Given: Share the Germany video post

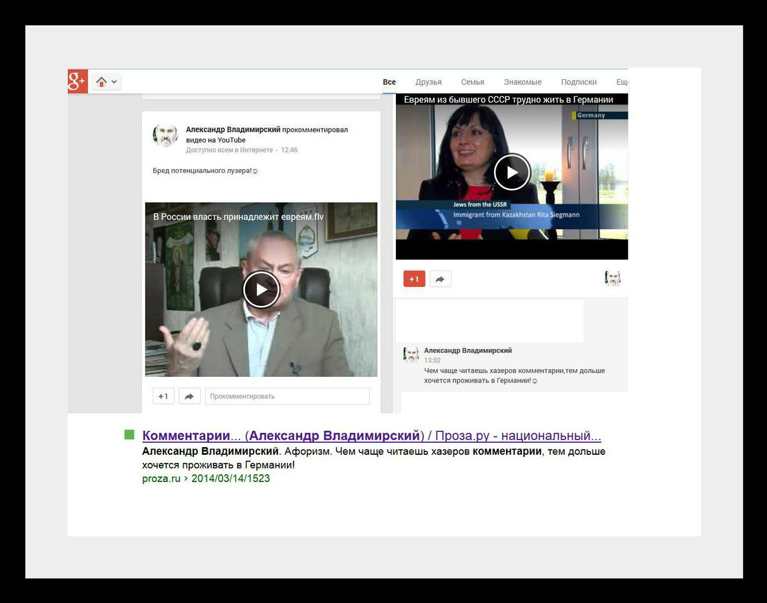Looking at the screenshot, I should pos(440,279).
